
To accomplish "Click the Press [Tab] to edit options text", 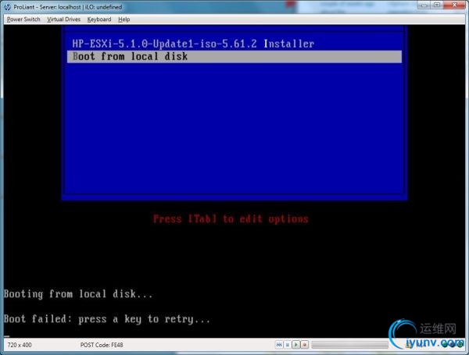I will (231, 219).
